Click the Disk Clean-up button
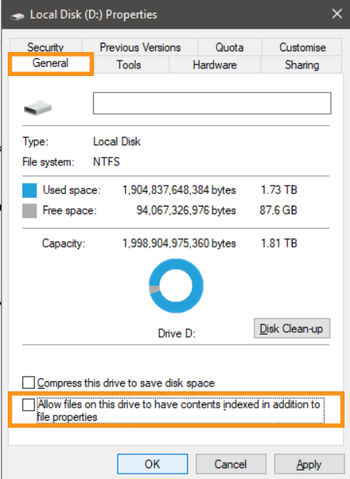This screenshot has height=479, width=350. [x=292, y=328]
